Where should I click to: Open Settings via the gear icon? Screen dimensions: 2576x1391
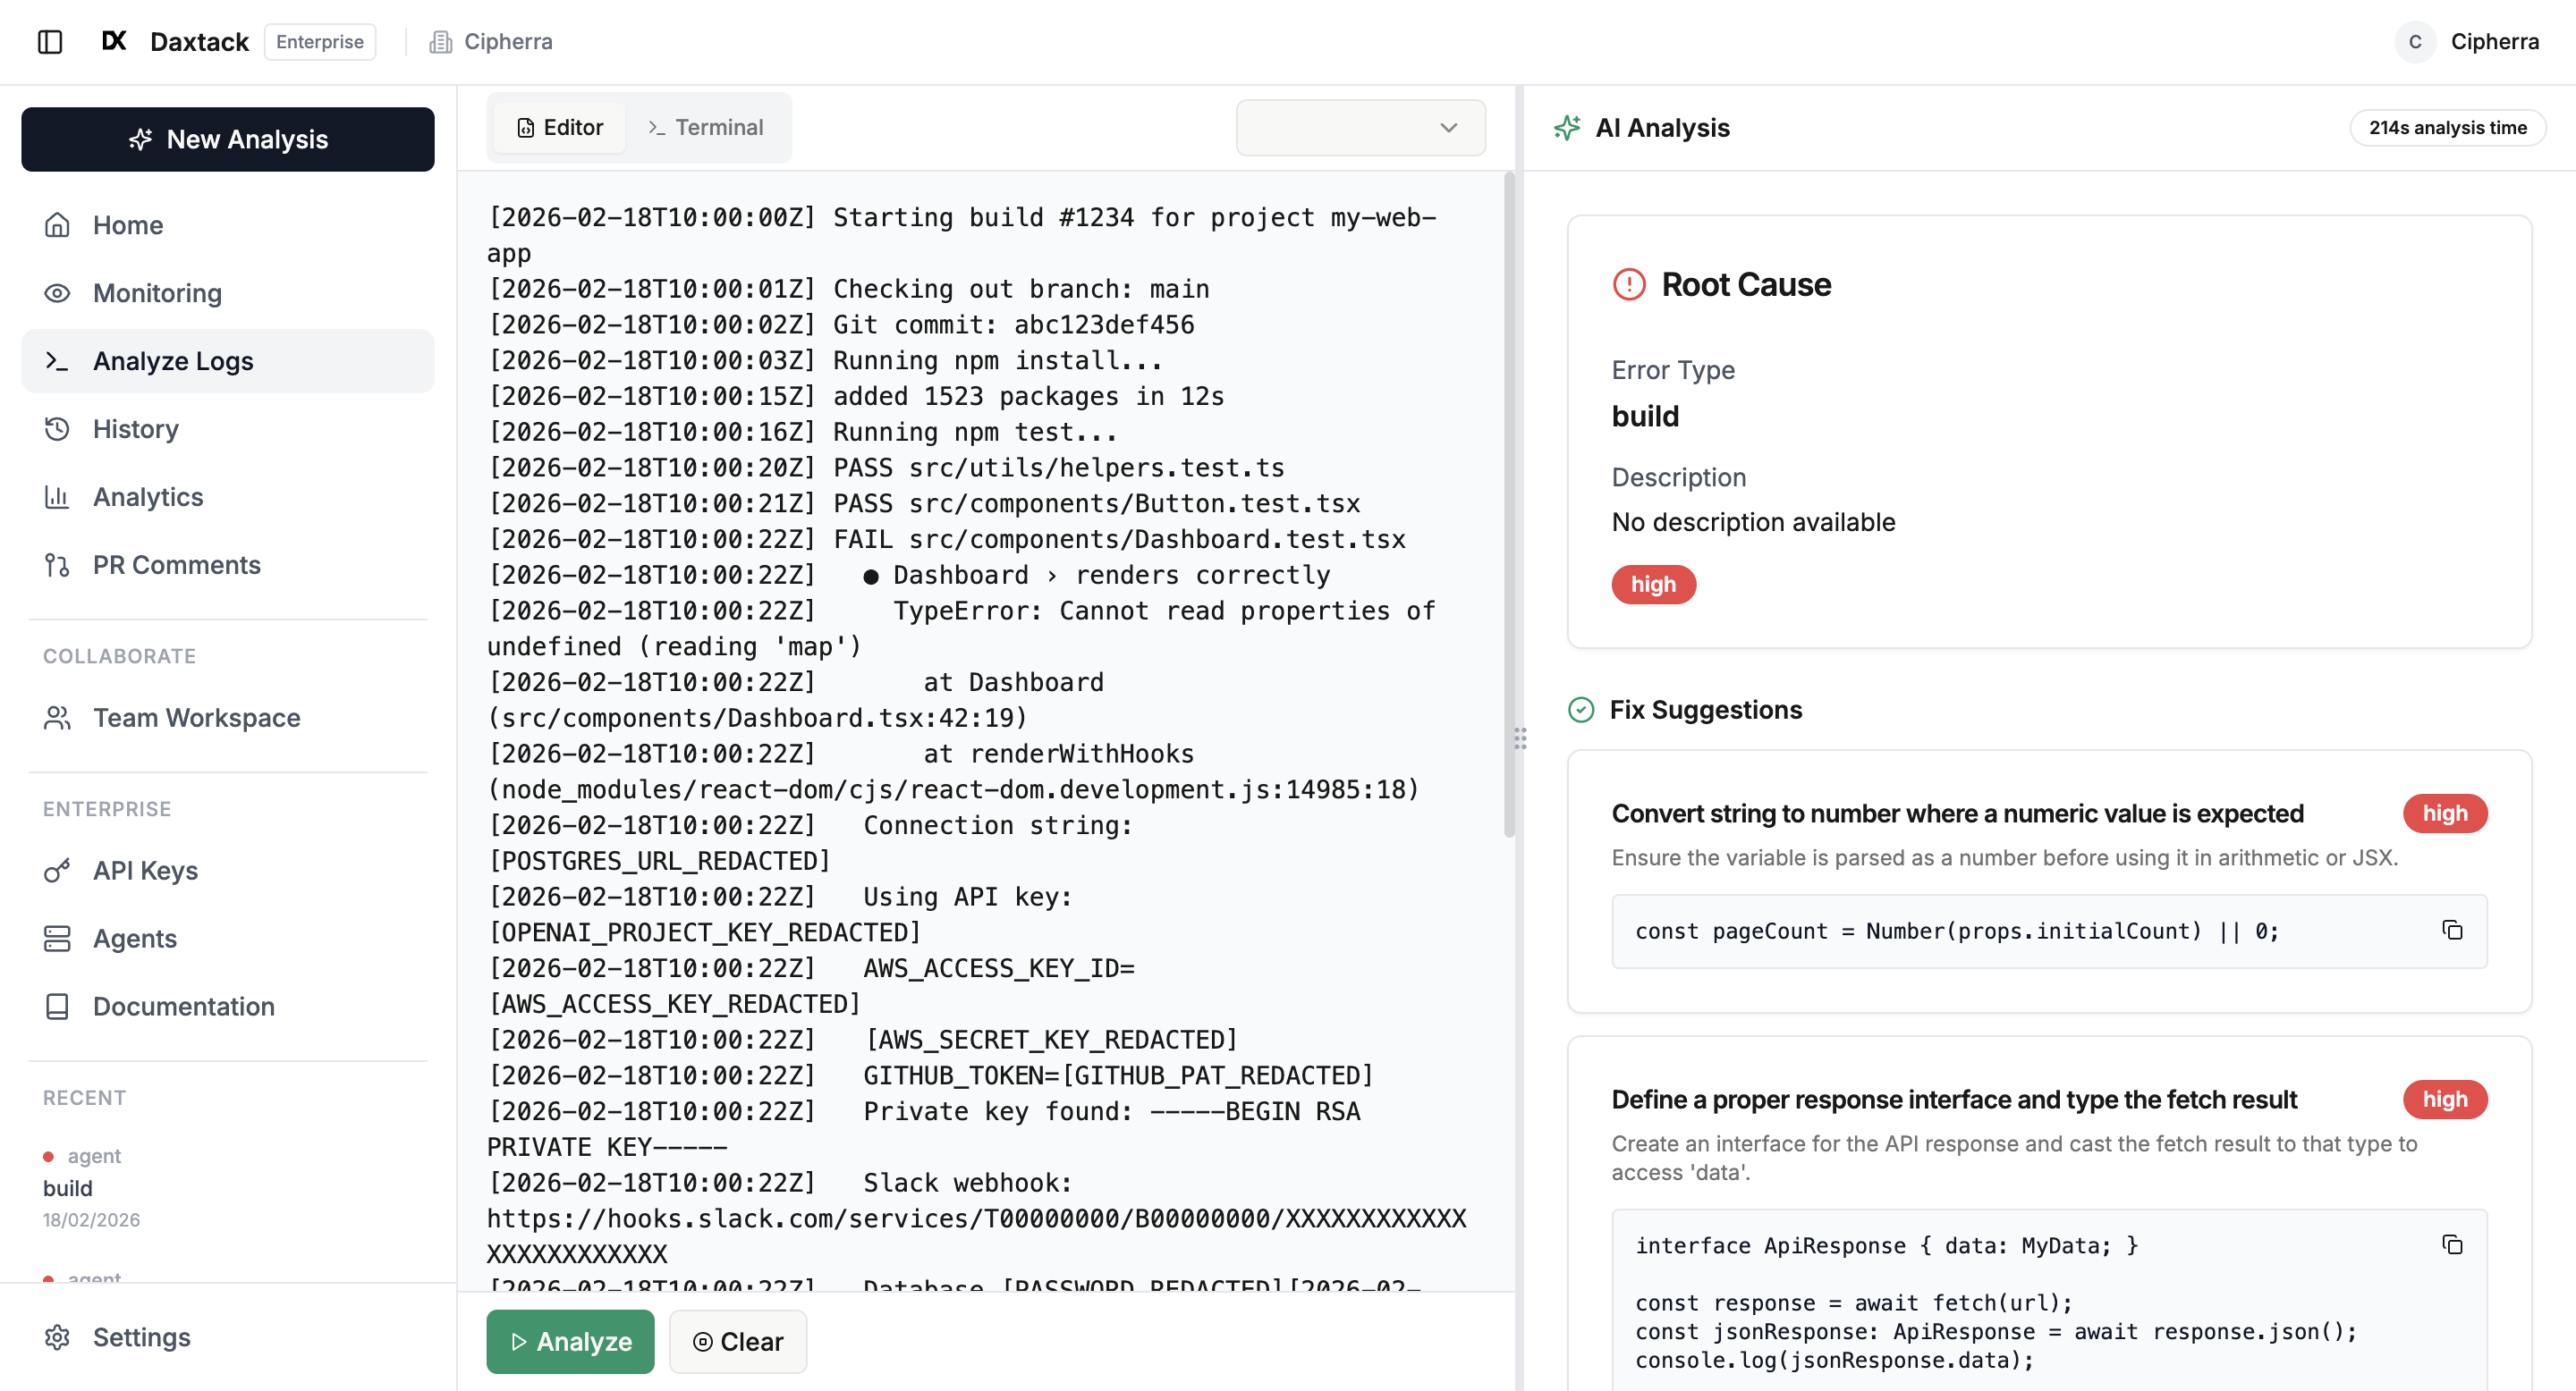pyautogui.click(x=57, y=1337)
